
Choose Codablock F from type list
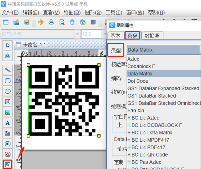tap(164, 66)
